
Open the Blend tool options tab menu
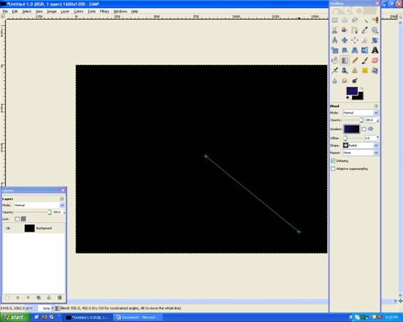(x=376, y=106)
